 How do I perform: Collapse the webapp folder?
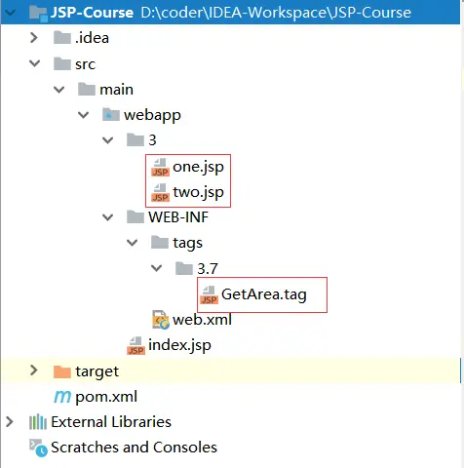click(x=84, y=115)
